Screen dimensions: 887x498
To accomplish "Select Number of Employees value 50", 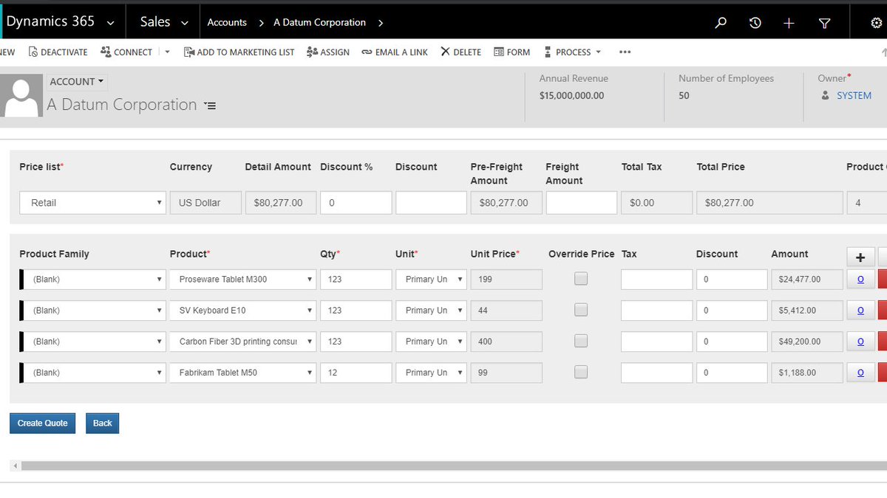I will point(684,95).
